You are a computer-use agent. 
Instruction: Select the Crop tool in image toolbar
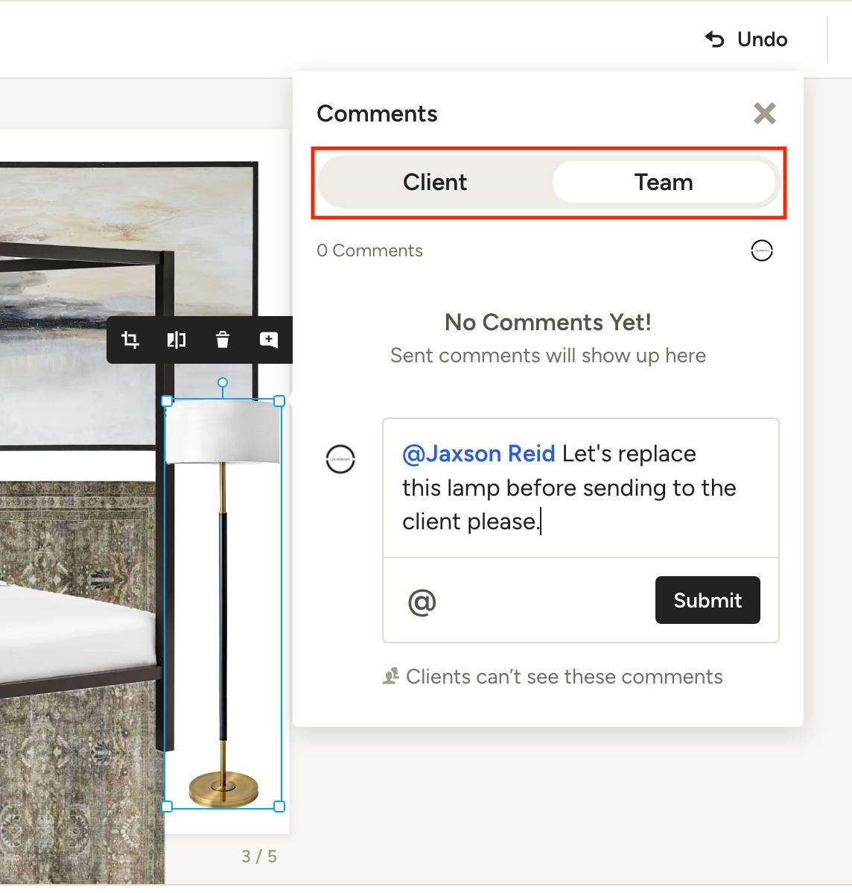tap(130, 341)
